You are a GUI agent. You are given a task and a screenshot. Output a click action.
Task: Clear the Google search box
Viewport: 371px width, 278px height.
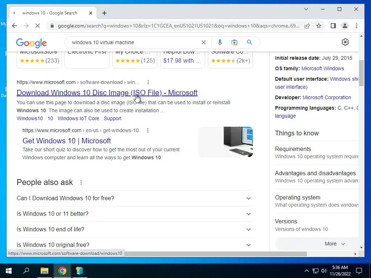point(204,42)
